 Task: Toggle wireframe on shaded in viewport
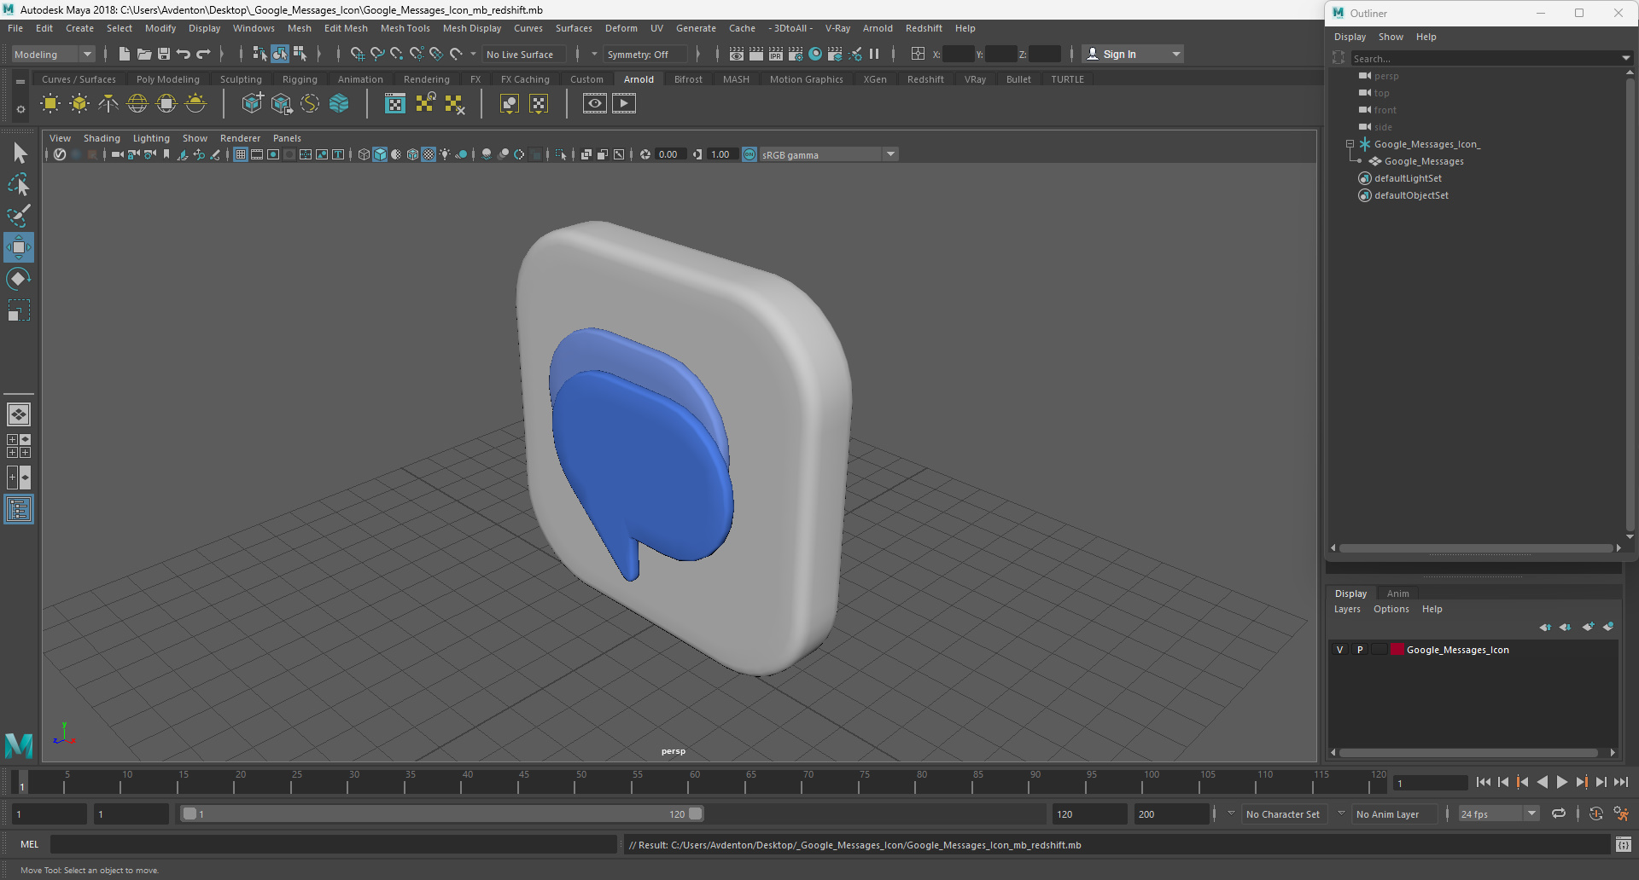pos(412,154)
